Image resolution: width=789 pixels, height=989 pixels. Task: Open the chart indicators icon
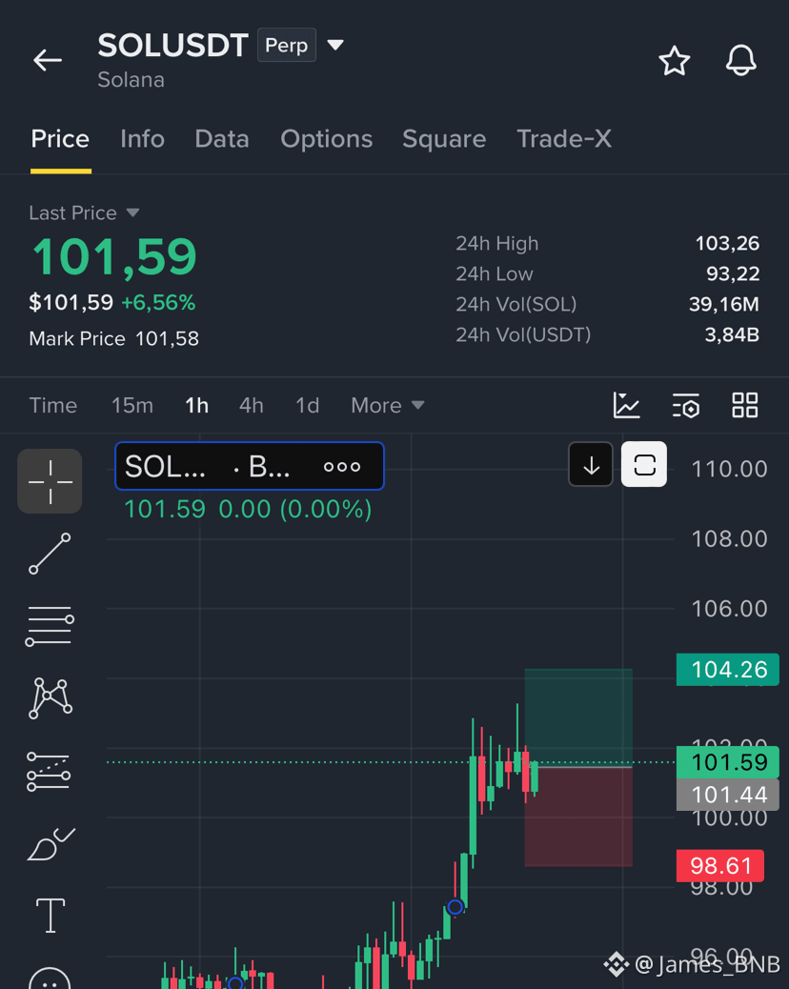[626, 405]
